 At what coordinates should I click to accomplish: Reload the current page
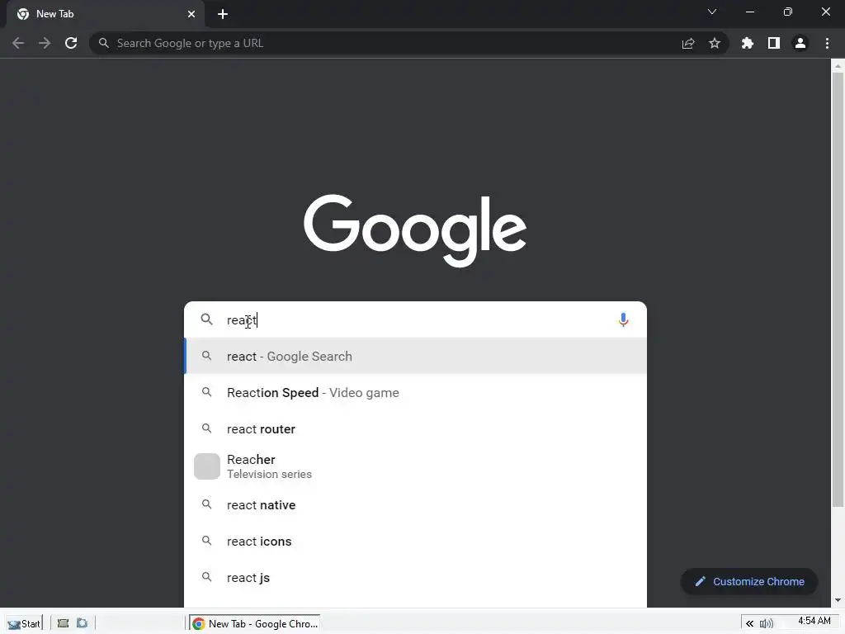click(71, 43)
